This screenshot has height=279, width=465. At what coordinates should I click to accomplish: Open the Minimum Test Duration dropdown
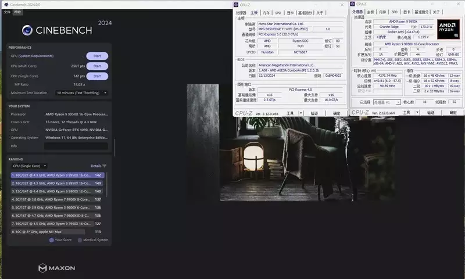81,93
